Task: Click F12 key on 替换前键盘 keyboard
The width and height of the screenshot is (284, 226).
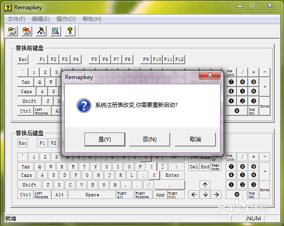Action: click(x=180, y=60)
